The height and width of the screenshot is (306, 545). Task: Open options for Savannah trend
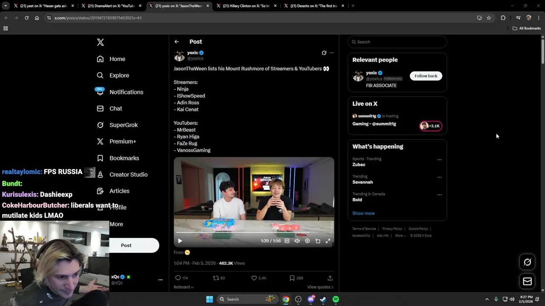pos(439,177)
